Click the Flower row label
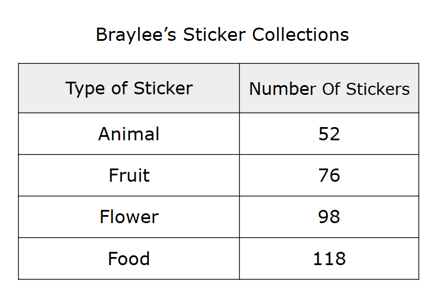Viewport: 437px width, 295px height. [129, 217]
